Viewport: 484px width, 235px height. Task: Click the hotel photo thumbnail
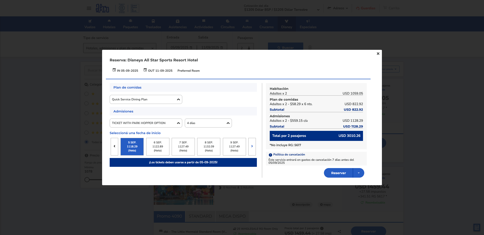(184, 195)
